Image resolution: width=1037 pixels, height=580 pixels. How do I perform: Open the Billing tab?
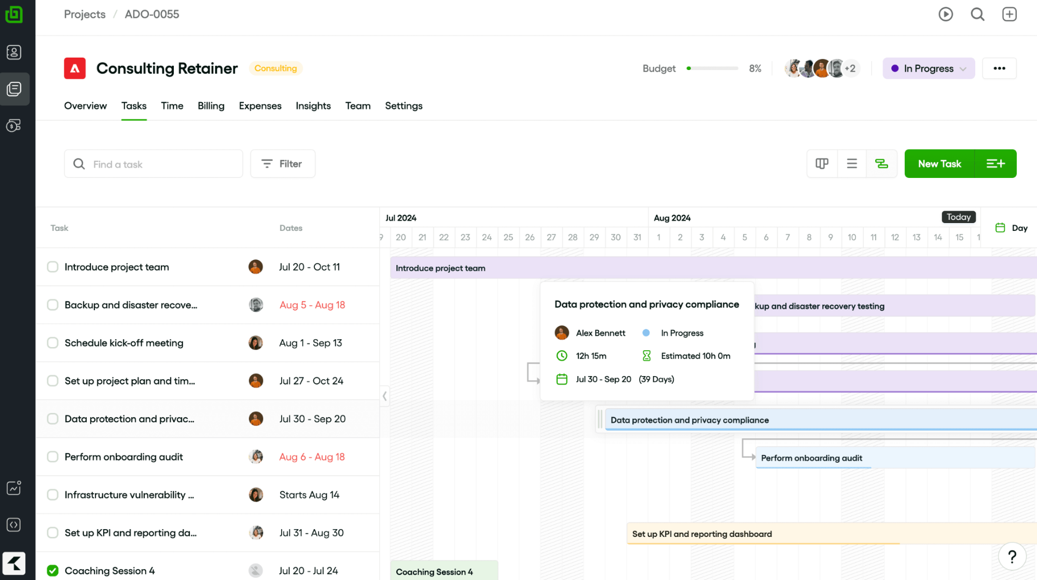tap(211, 106)
